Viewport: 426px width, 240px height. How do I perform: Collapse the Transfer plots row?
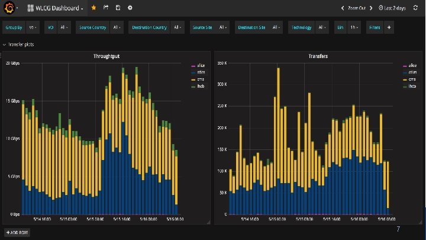tap(18, 44)
